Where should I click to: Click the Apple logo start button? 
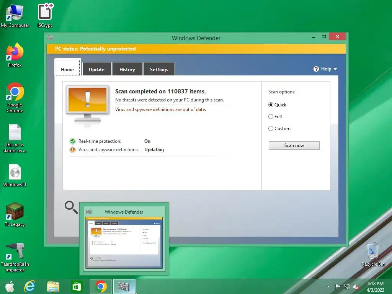[10, 286]
